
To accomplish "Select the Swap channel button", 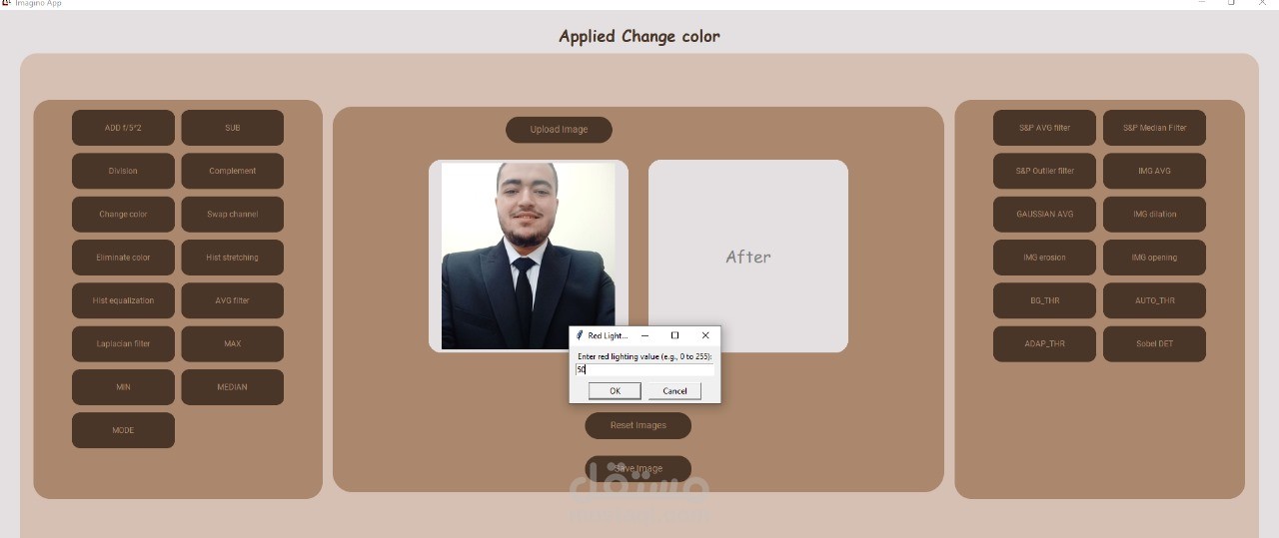I will coord(233,215).
